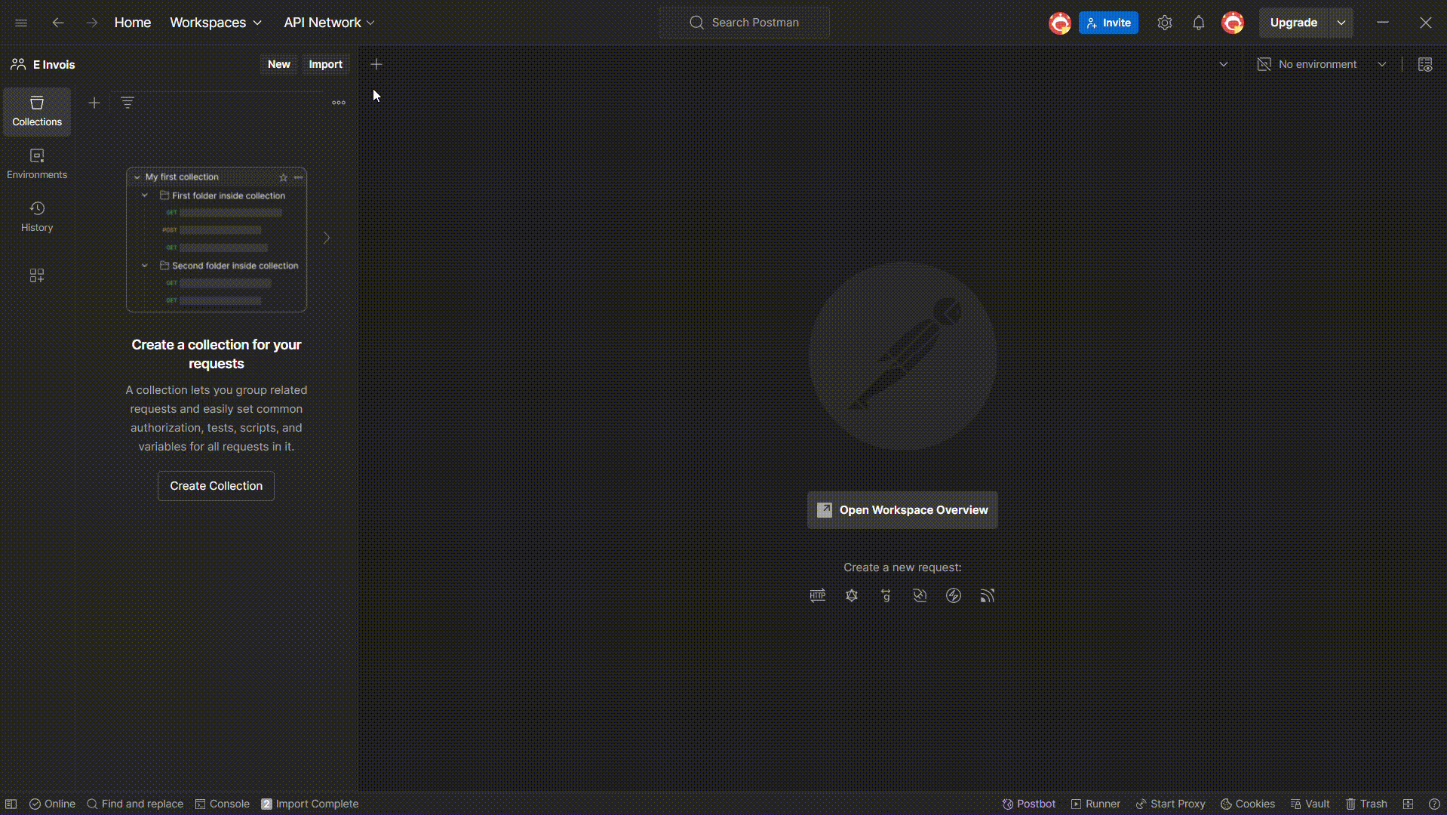Open the help icon in status bar

coord(1434,804)
